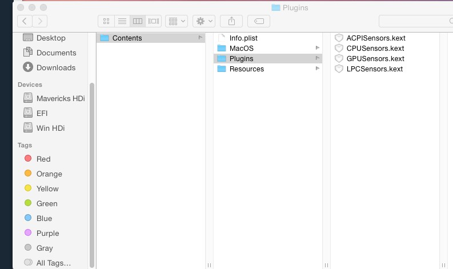Switch to icon view
The image size is (453, 269).
[106, 21]
